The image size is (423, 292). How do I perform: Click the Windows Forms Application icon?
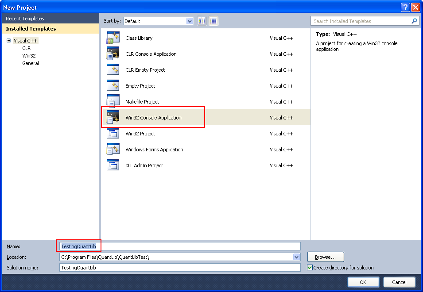[x=113, y=149]
